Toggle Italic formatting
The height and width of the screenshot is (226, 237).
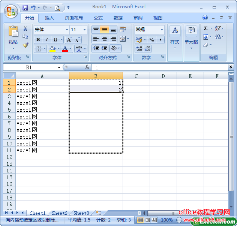pyautogui.click(x=47, y=40)
